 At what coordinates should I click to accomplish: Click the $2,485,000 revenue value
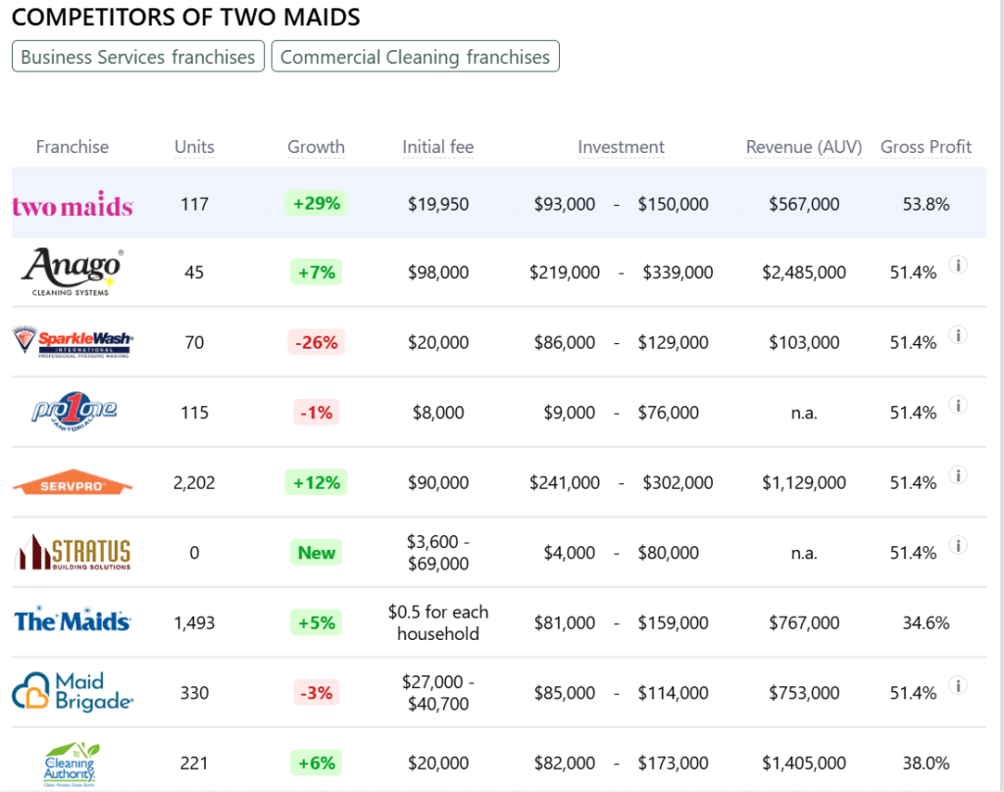(x=804, y=272)
